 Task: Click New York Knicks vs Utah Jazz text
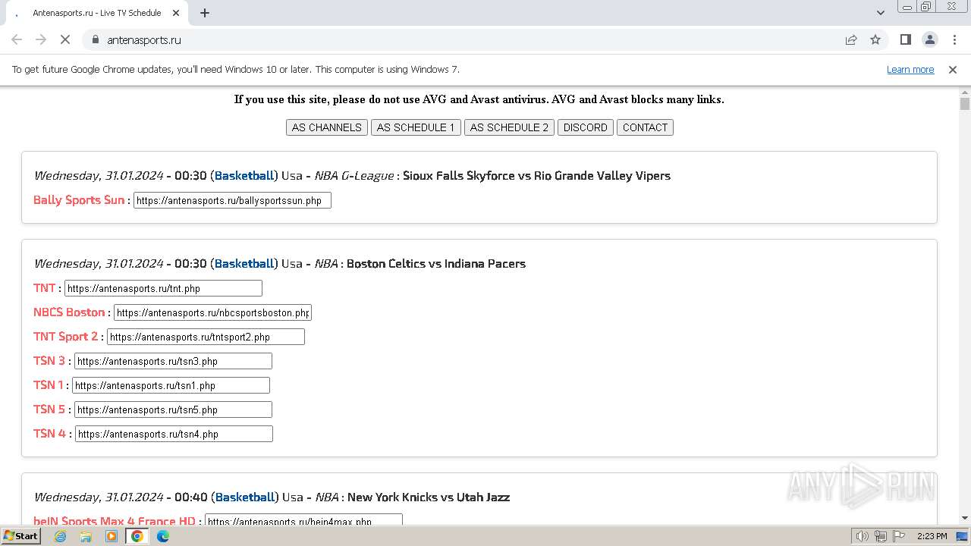[429, 497]
